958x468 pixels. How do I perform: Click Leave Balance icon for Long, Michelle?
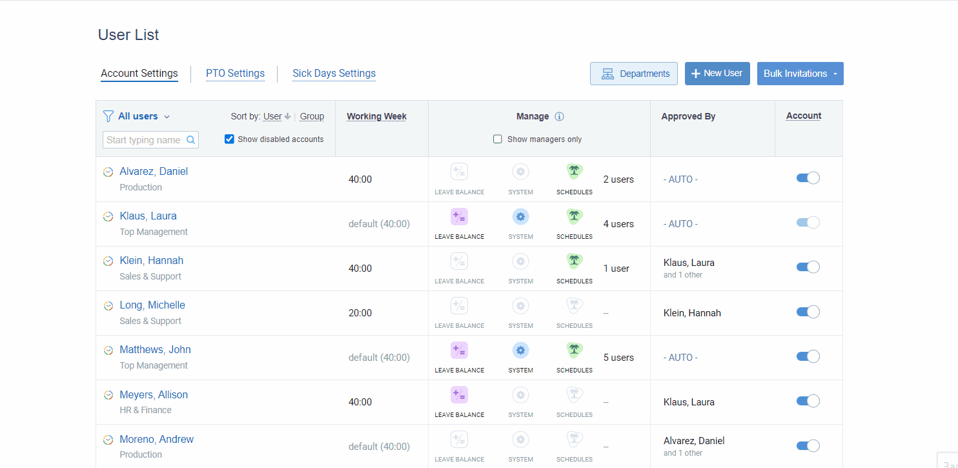pos(459,305)
